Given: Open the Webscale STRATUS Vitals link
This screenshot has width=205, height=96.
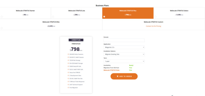Looking at the screenshot, I should [x=111, y=70].
